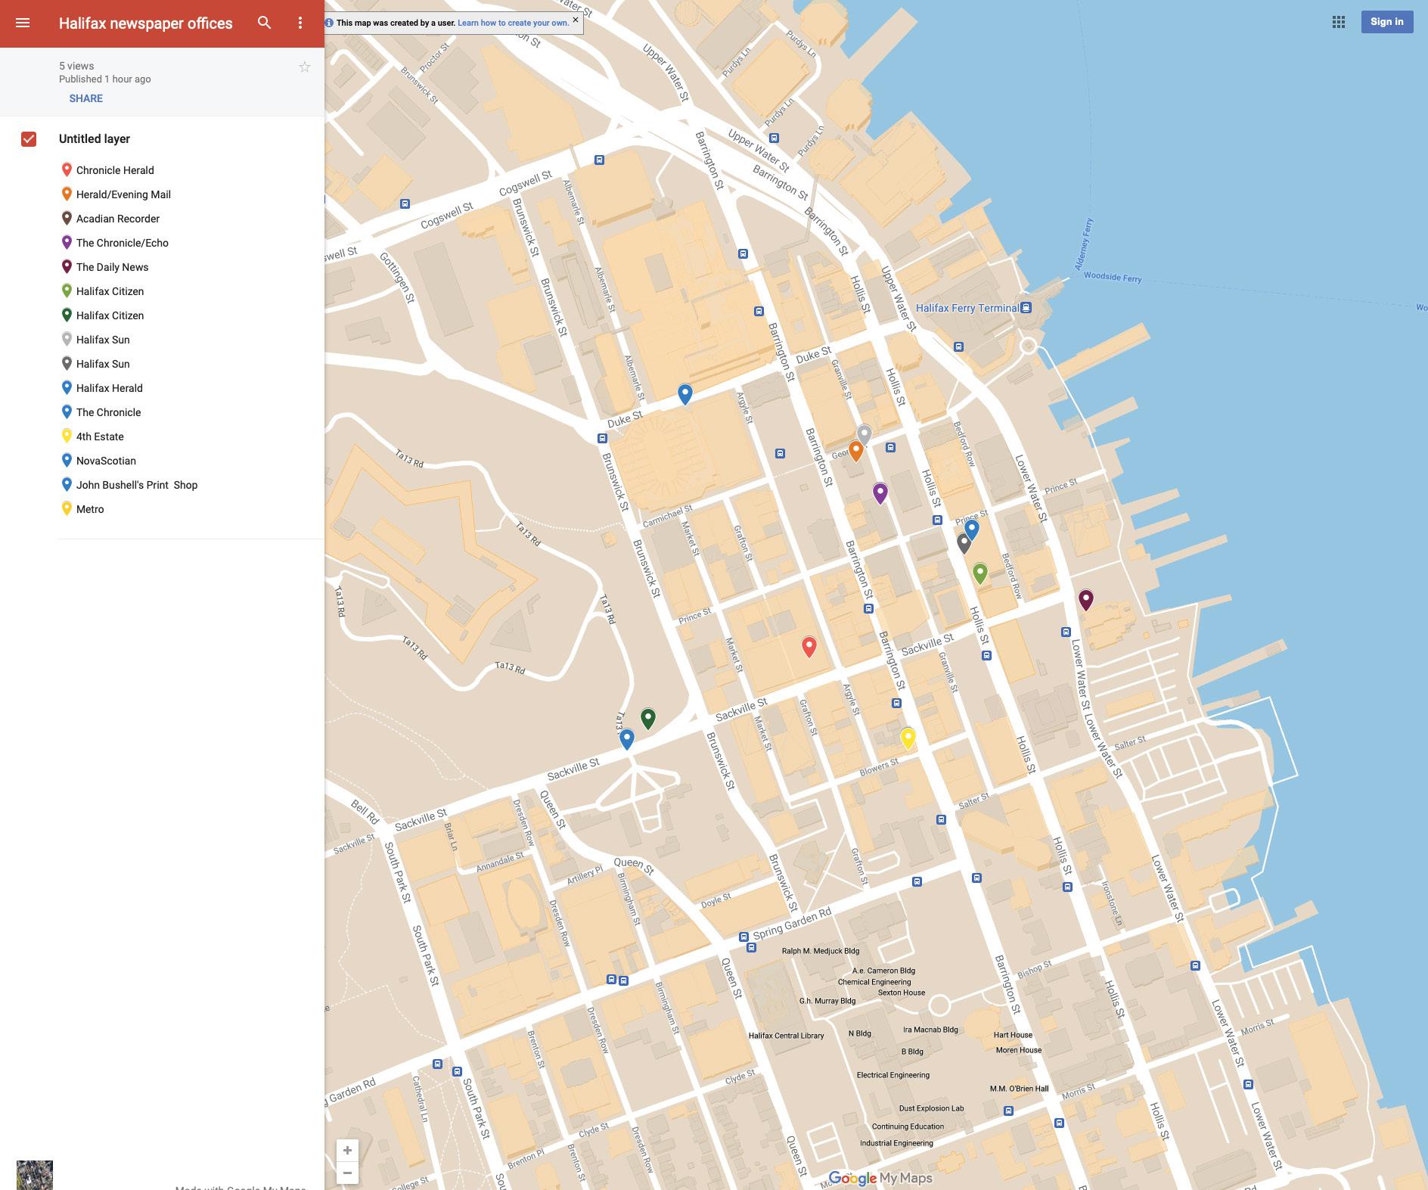The width and height of the screenshot is (1428, 1190).
Task: Select 'Halifax Herald' in the layer list
Action: [109, 388]
